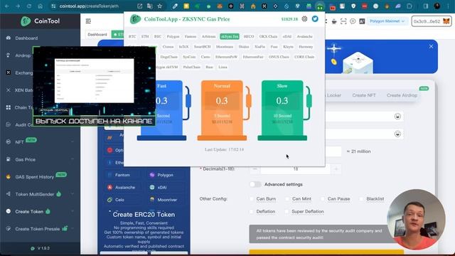
Task: Enable the Can Pause checkbox
Action: point(323,199)
